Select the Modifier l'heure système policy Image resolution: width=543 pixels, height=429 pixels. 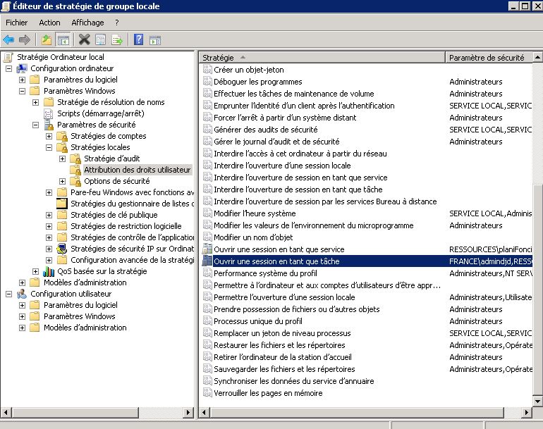click(255, 213)
